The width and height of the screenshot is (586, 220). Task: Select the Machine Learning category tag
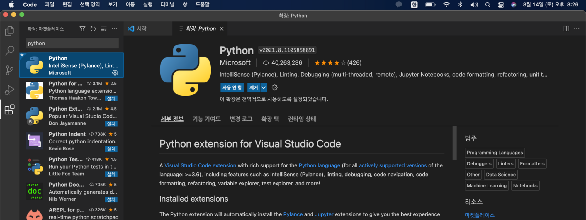coord(487,186)
